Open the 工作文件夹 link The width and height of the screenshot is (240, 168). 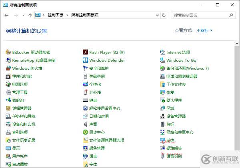click(176, 84)
